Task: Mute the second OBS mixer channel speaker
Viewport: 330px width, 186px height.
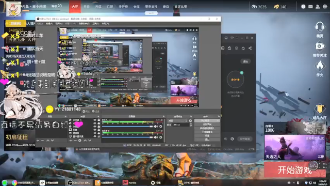Action: click(x=156, y=137)
